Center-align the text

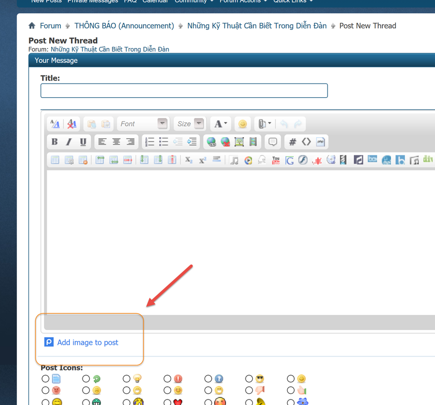[x=116, y=142]
